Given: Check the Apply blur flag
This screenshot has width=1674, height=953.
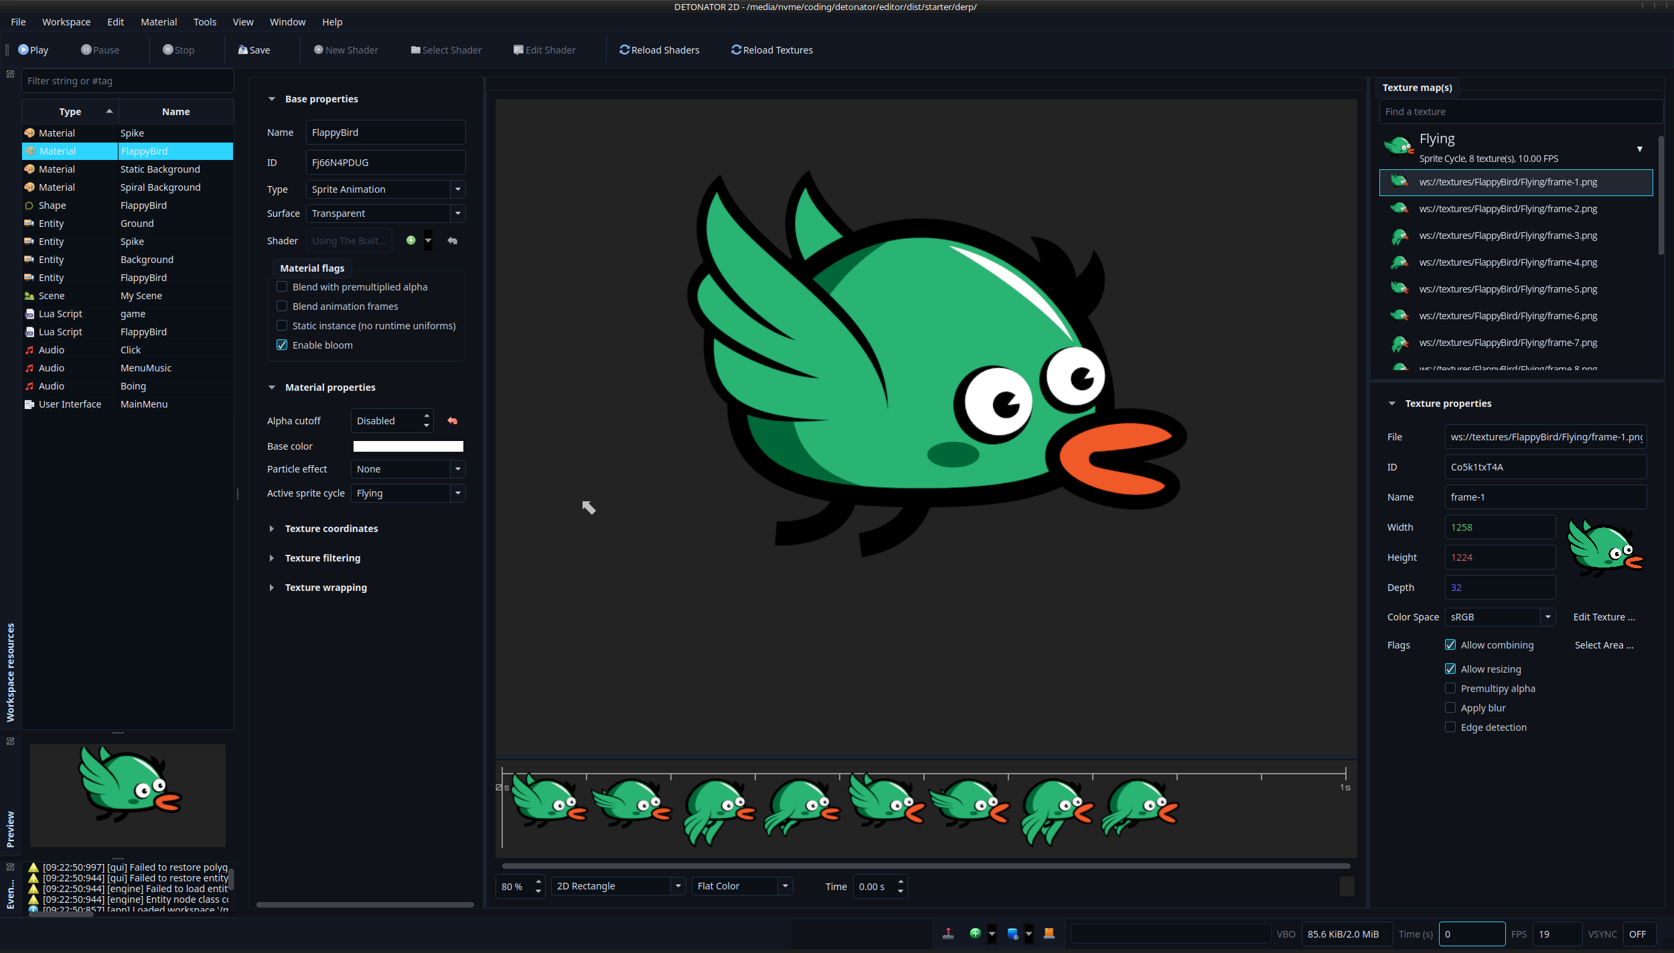Looking at the screenshot, I should point(1450,708).
